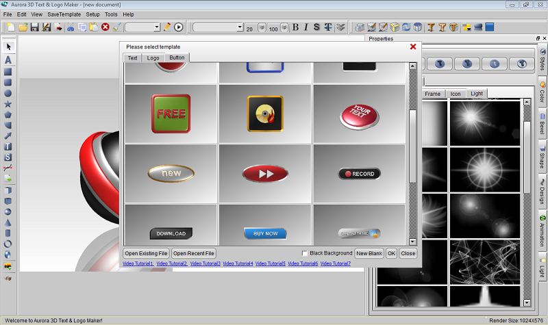This screenshot has width=548, height=325.
Task: Enable the Black Background checkbox
Action: click(305, 253)
